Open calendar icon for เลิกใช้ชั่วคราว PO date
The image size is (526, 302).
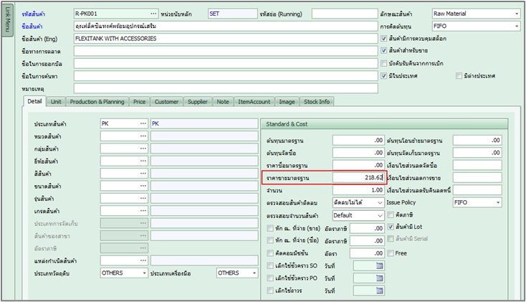[x=380, y=278]
